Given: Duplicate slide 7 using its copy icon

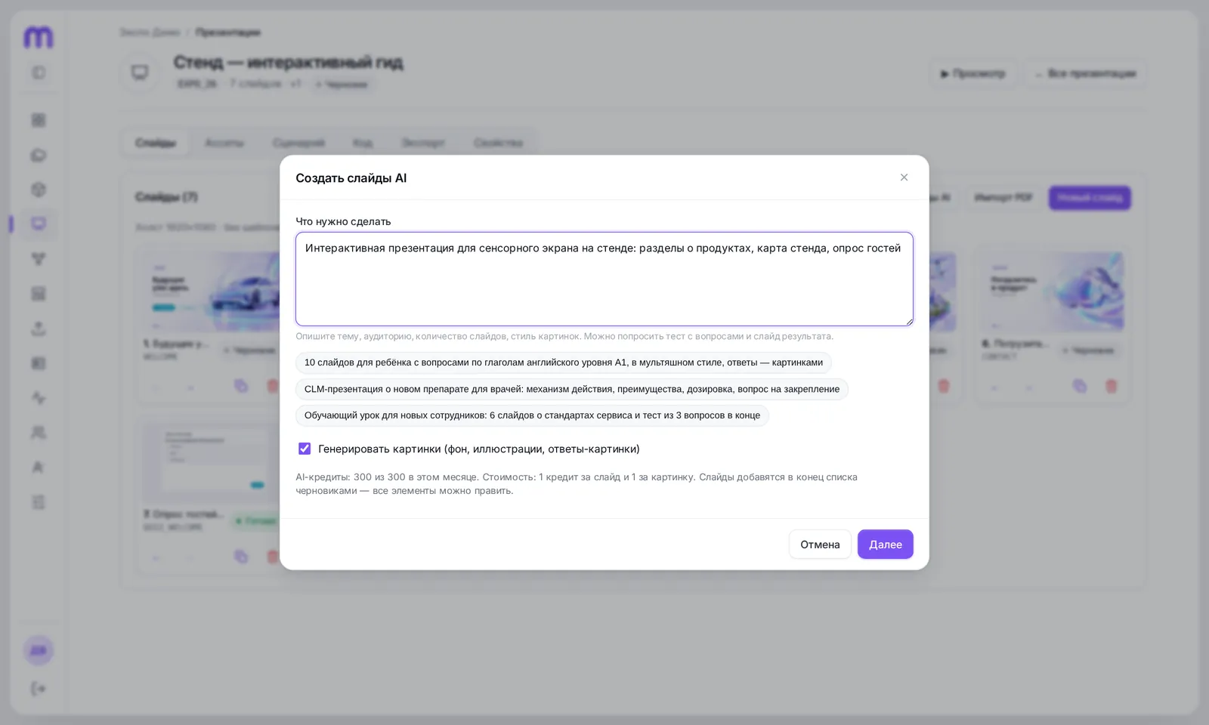Looking at the screenshot, I should [241, 557].
